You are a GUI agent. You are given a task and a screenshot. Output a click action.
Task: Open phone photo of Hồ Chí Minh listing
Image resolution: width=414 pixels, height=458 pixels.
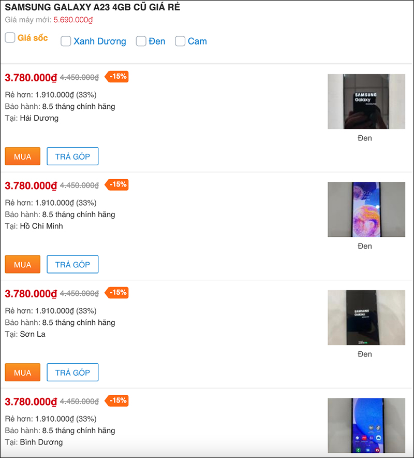coord(366,209)
